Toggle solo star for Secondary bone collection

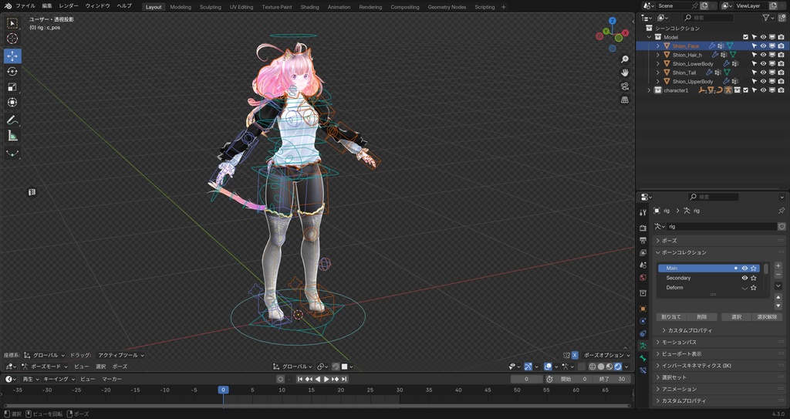point(754,278)
